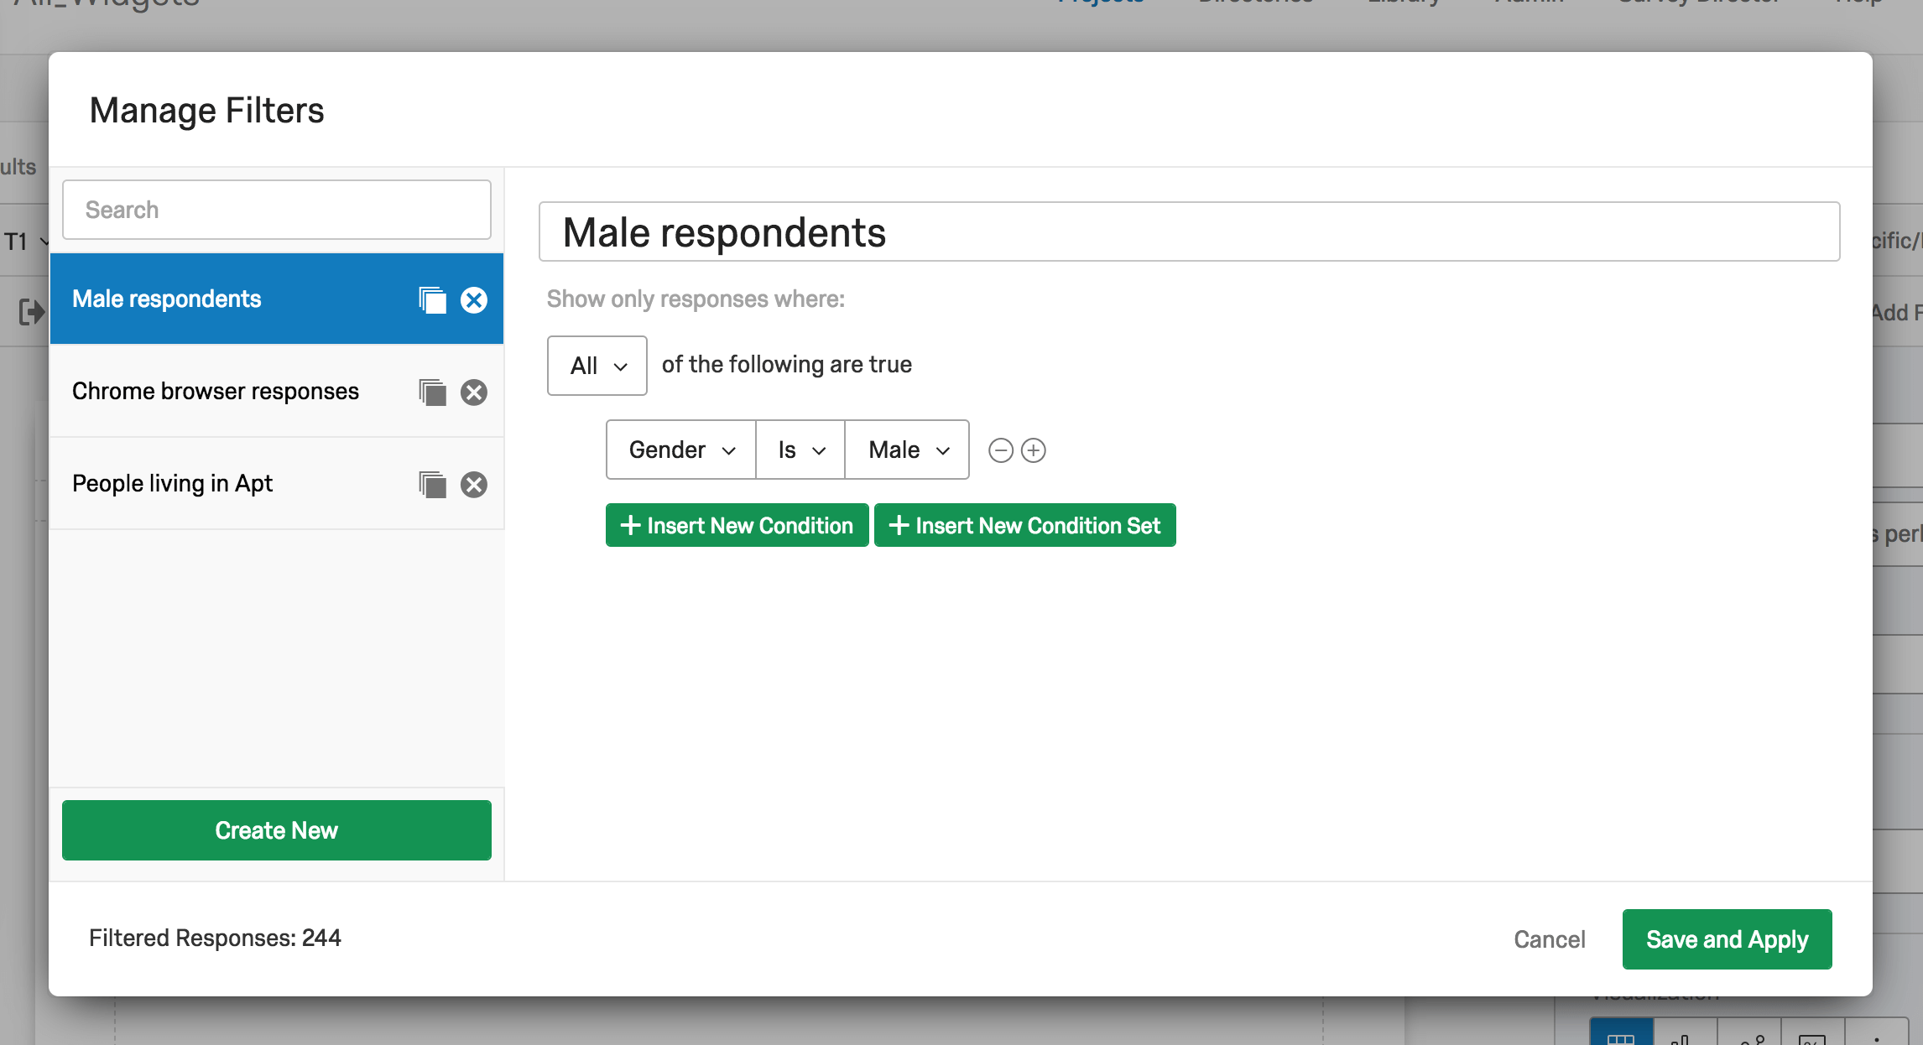
Task: Open the Gender field dropdown
Action: coord(681,450)
